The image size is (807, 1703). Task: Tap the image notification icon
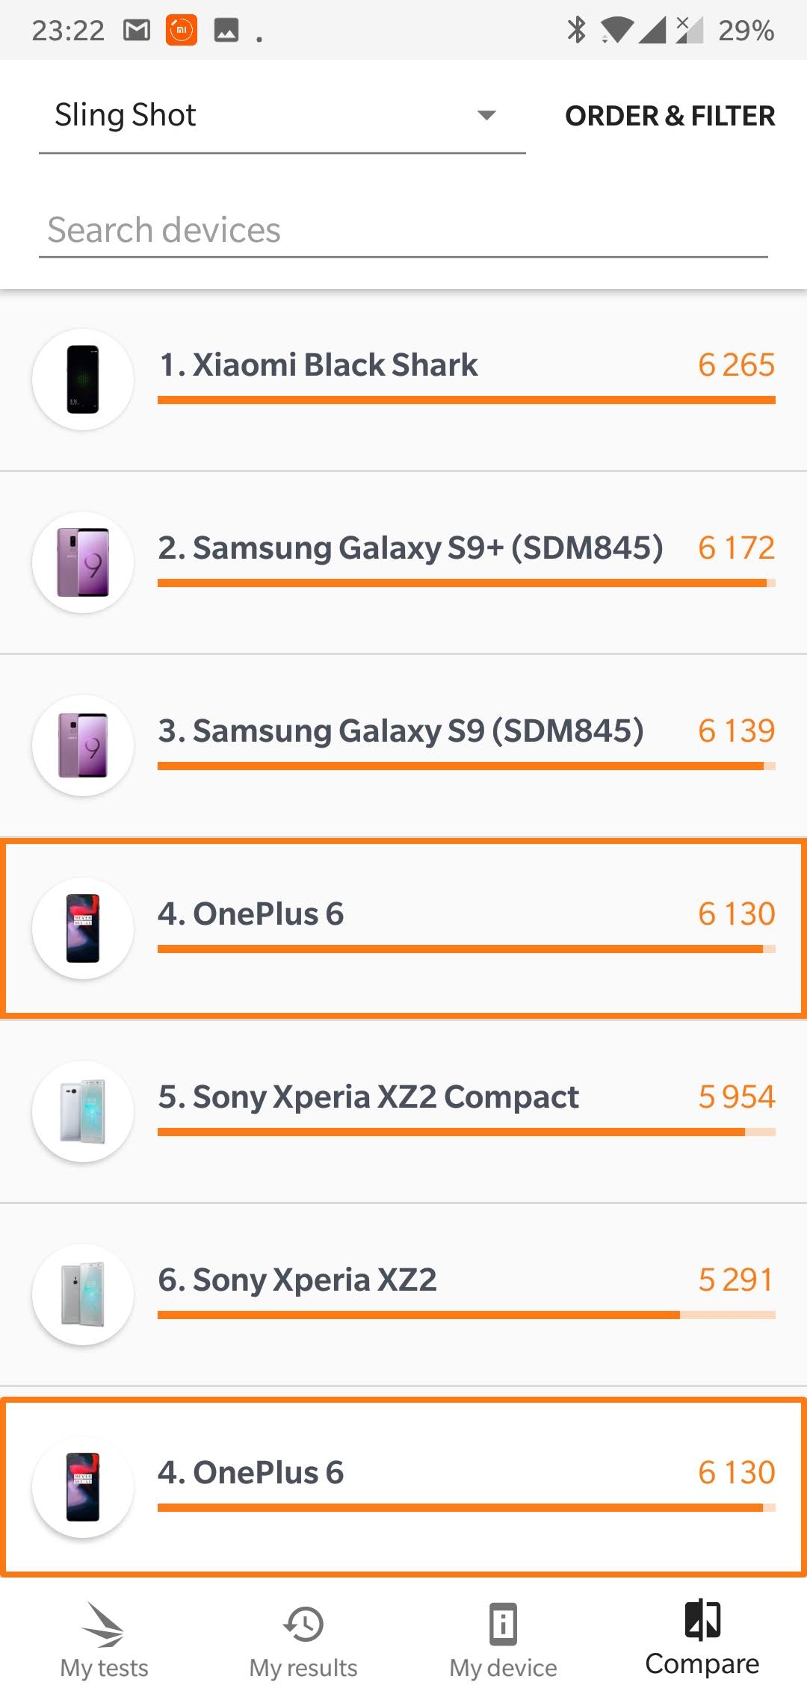(x=226, y=31)
